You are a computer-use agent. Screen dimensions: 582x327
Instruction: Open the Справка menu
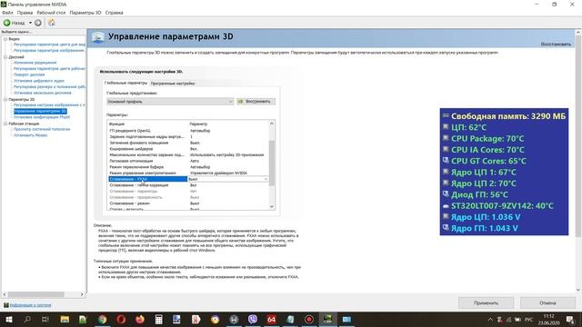[x=115, y=13]
